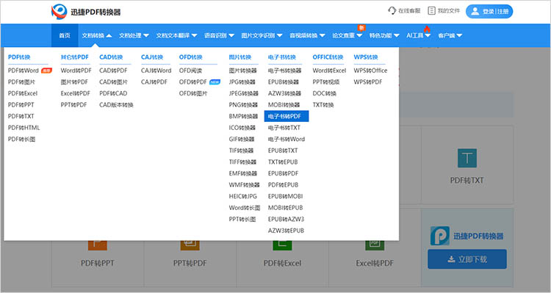Open the CAJ转PDF link
Image resolution: width=551 pixels, height=293 pixels.
click(x=154, y=82)
